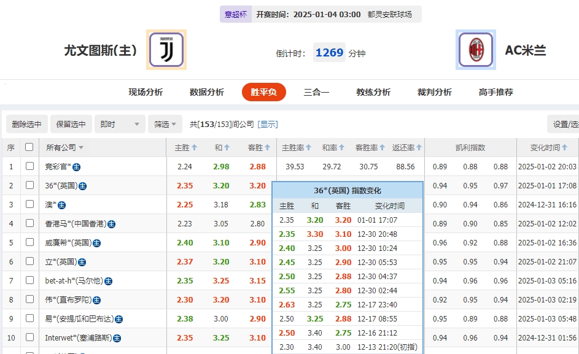Viewport: 579px width, 354px height.
Task: Click the Juventus team logo
Action: (166, 50)
